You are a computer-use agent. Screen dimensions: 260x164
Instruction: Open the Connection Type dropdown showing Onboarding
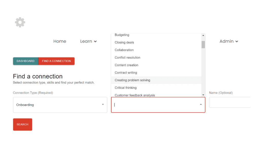click(x=60, y=105)
